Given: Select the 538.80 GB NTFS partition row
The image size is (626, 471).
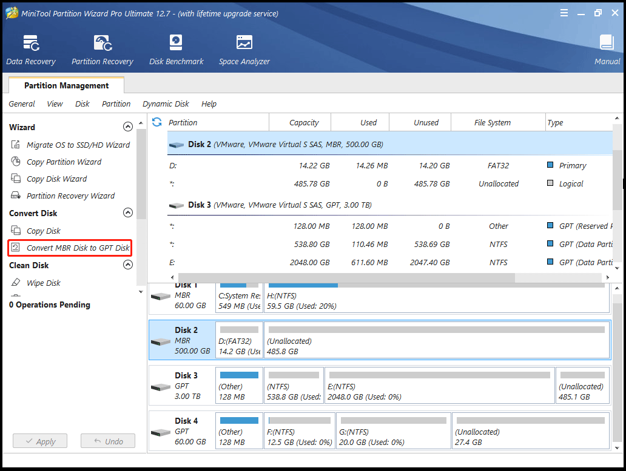Looking at the screenshot, I should click(389, 244).
